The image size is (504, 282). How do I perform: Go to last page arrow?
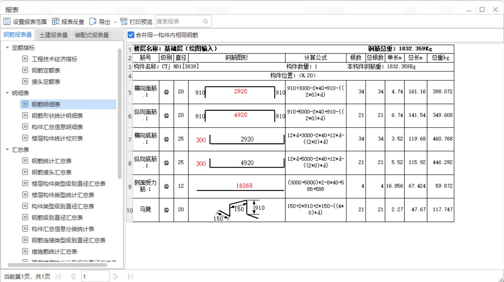pyautogui.click(x=130, y=277)
